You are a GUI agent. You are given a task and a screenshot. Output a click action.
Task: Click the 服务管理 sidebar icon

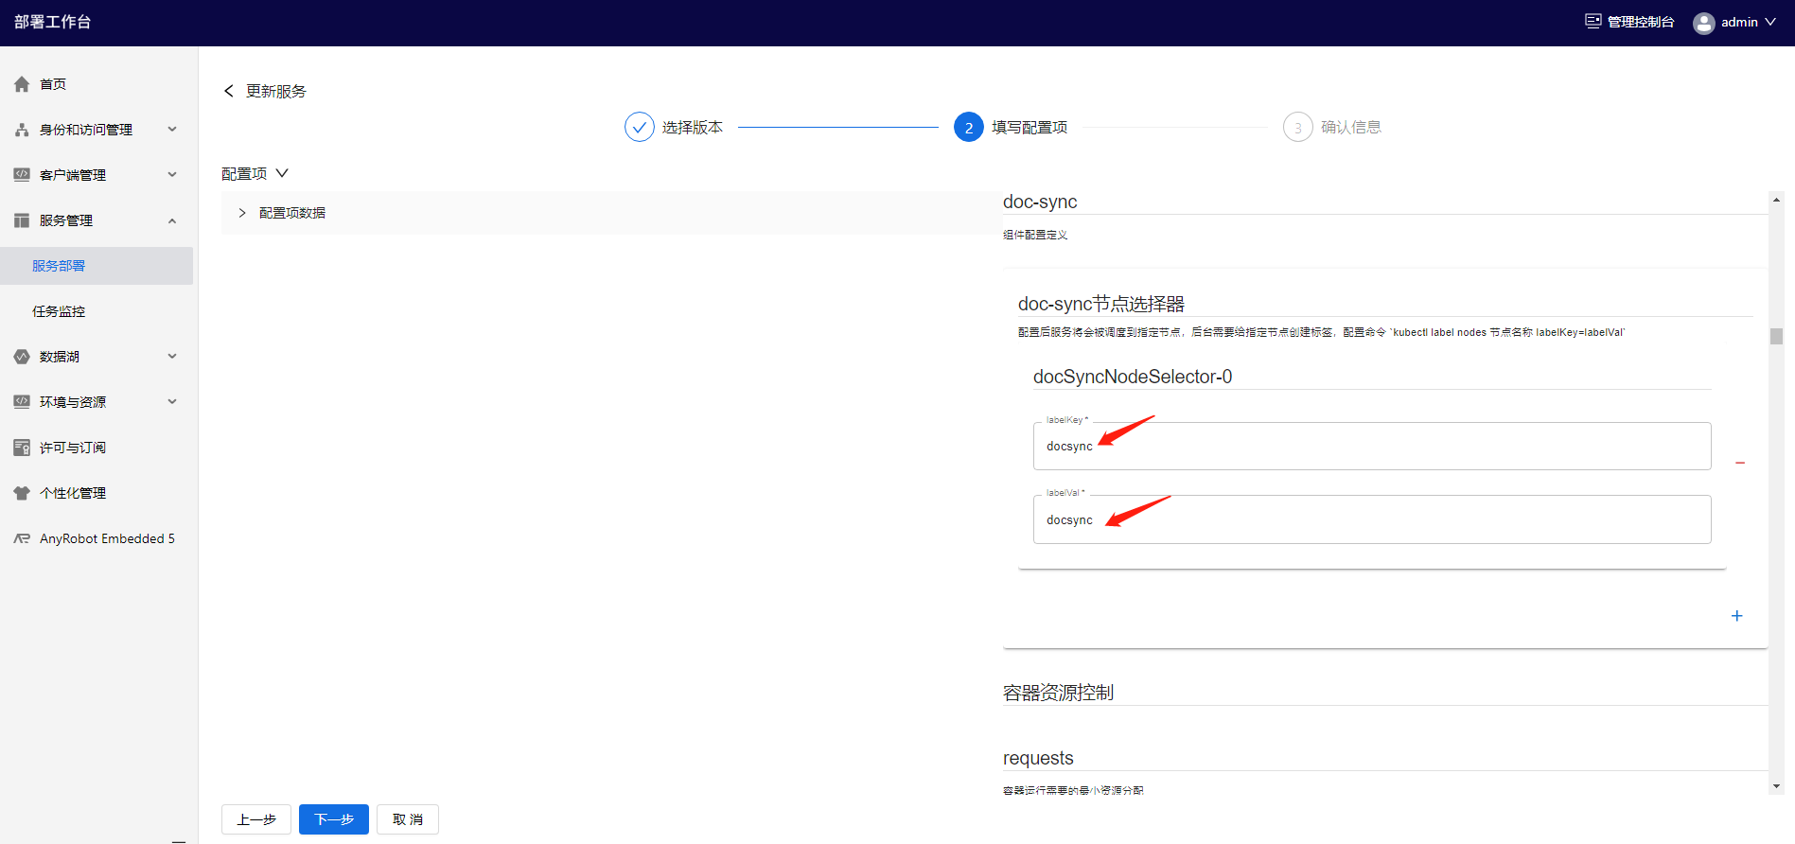[x=22, y=220]
